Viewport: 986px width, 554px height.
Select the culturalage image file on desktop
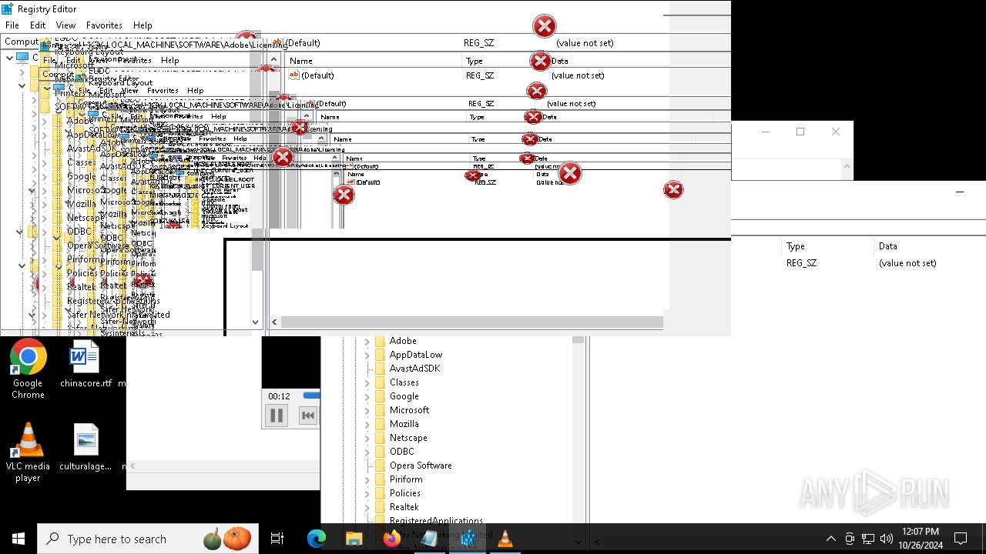(86, 447)
